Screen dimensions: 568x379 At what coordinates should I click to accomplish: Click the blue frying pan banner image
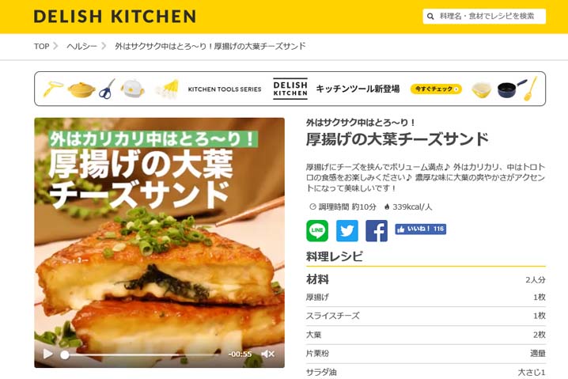[511, 89]
